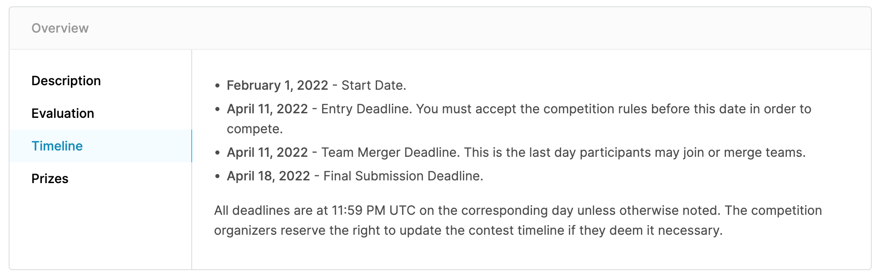Click the word compete on wrapped line

(x=254, y=129)
